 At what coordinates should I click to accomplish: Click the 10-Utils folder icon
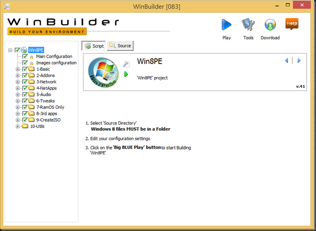pyautogui.click(x=25, y=126)
